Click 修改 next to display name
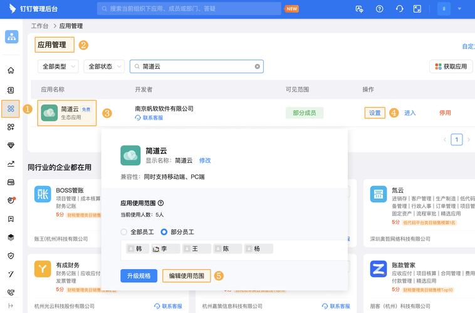This screenshot has width=475, height=313. (x=205, y=160)
